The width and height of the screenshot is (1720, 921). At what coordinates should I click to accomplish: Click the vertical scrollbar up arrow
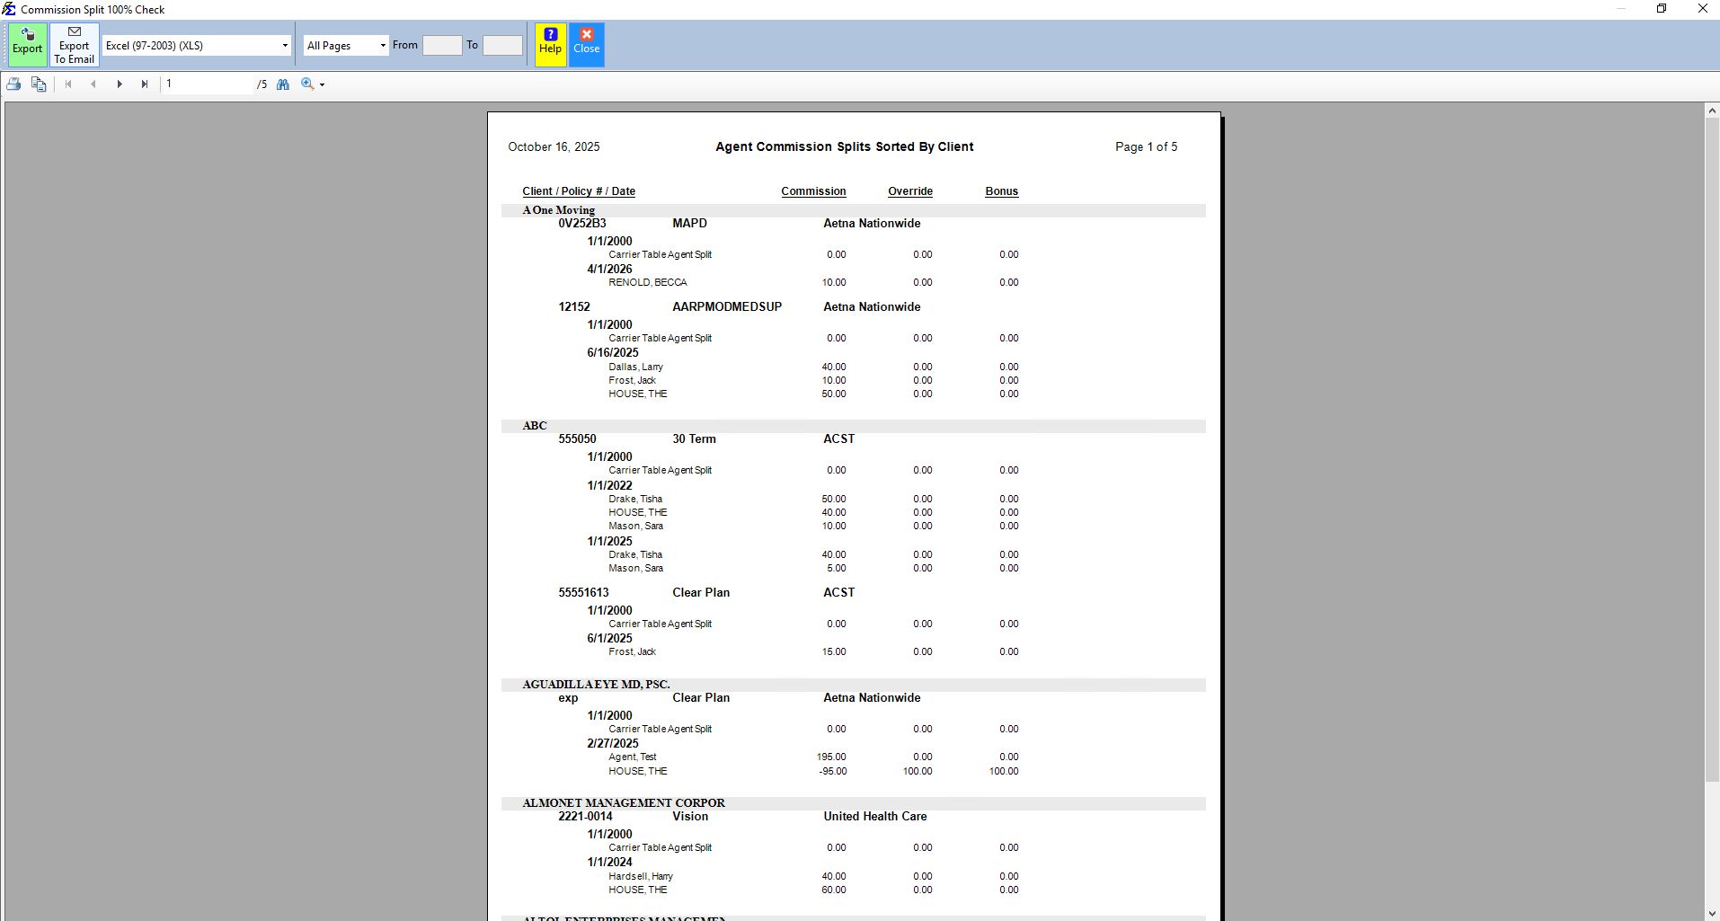click(x=1711, y=111)
